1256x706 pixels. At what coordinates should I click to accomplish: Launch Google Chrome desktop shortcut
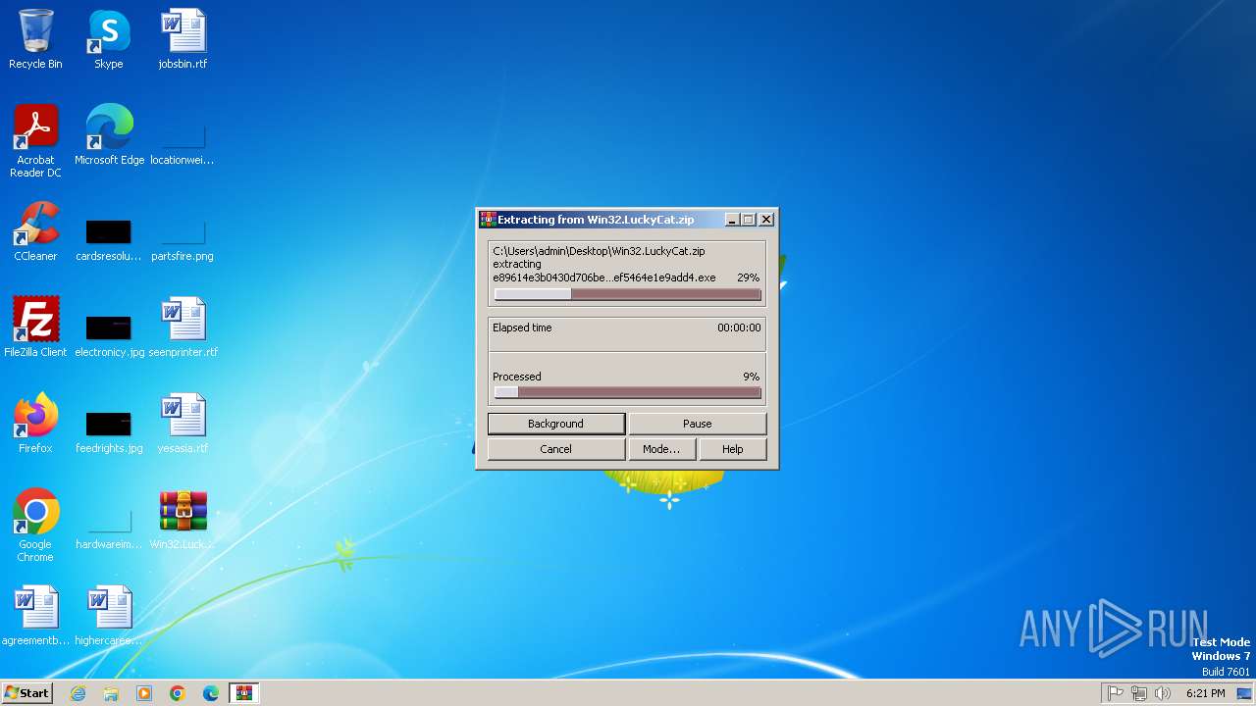click(35, 526)
